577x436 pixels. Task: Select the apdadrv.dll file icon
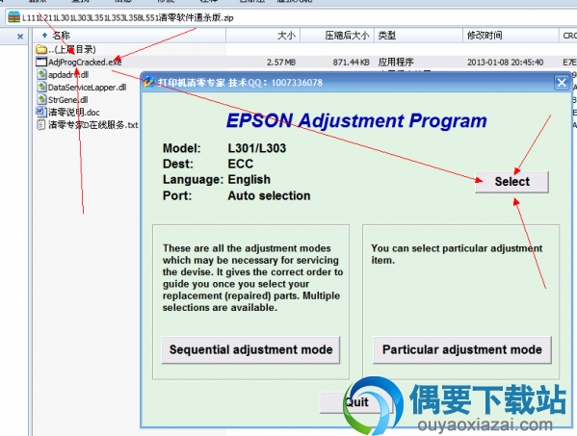click(x=41, y=75)
